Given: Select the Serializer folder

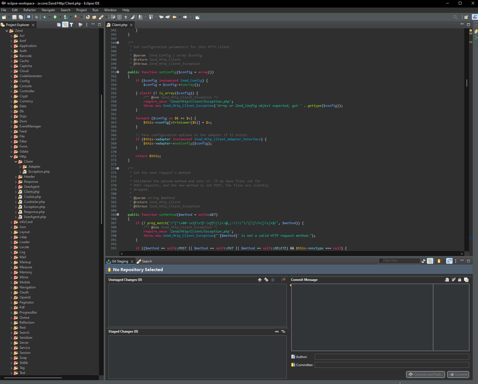Looking at the screenshot, I should 26,338.
